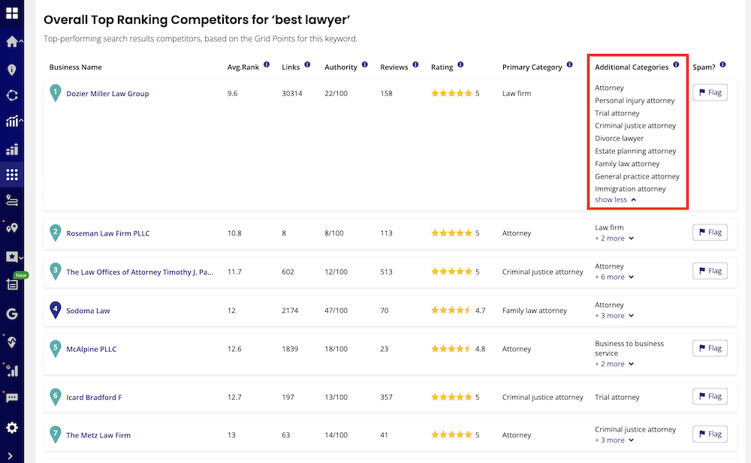
Task: Open the Avg.Rank info tooltip icon
Action: (x=268, y=66)
